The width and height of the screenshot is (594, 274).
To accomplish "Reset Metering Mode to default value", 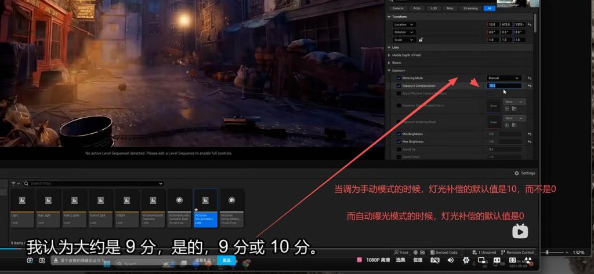I will coord(530,78).
